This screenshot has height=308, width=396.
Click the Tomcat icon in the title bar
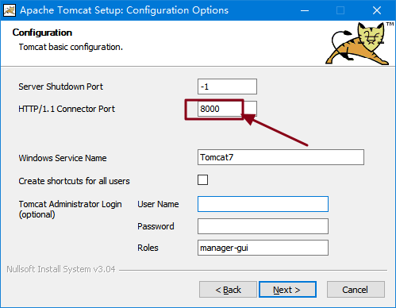[10, 10]
